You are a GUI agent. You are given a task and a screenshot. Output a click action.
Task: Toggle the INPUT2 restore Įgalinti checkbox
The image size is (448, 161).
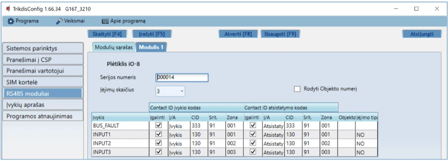coord(253,143)
